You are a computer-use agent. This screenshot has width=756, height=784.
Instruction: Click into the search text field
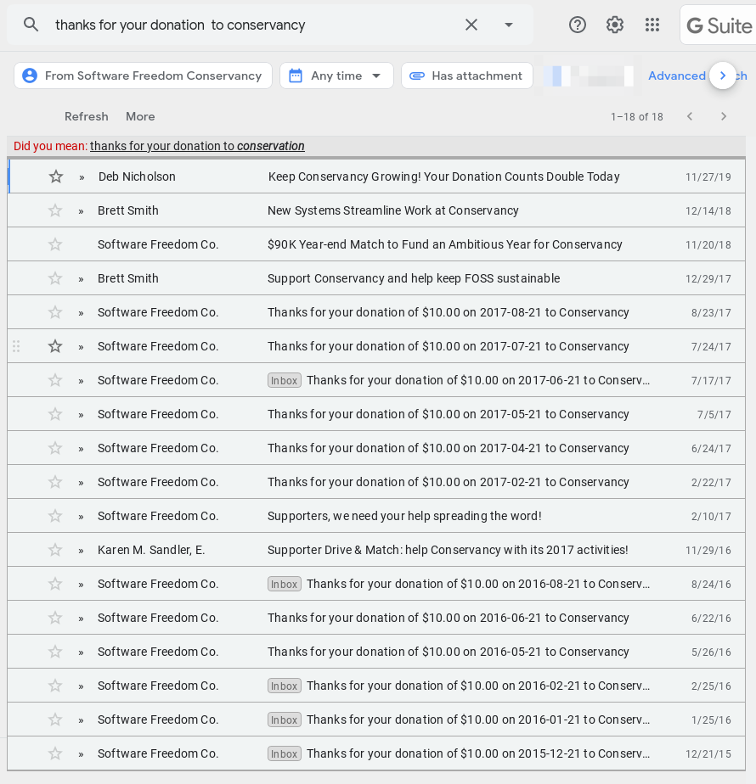255,25
